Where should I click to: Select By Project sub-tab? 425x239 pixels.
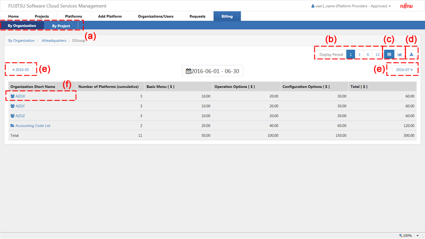pos(61,25)
